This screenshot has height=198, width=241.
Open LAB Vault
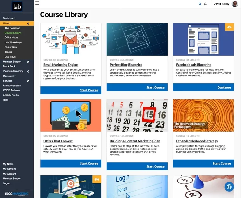[10, 57]
